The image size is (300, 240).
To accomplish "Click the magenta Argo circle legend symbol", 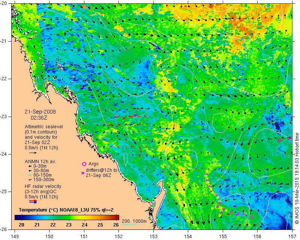I will pyautogui.click(x=84, y=164).
